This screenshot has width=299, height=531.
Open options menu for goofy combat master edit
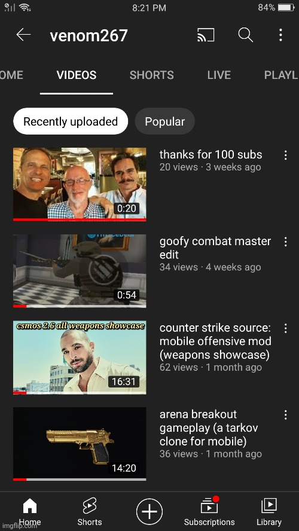285,242
